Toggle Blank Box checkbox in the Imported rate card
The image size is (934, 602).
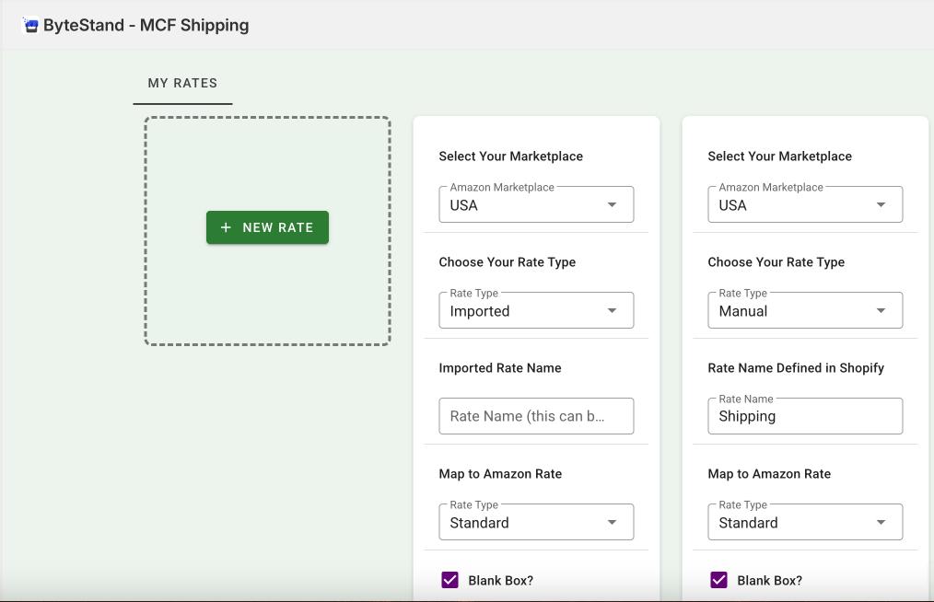point(449,580)
